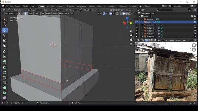Open the Options dropdown

click(x=129, y=10)
